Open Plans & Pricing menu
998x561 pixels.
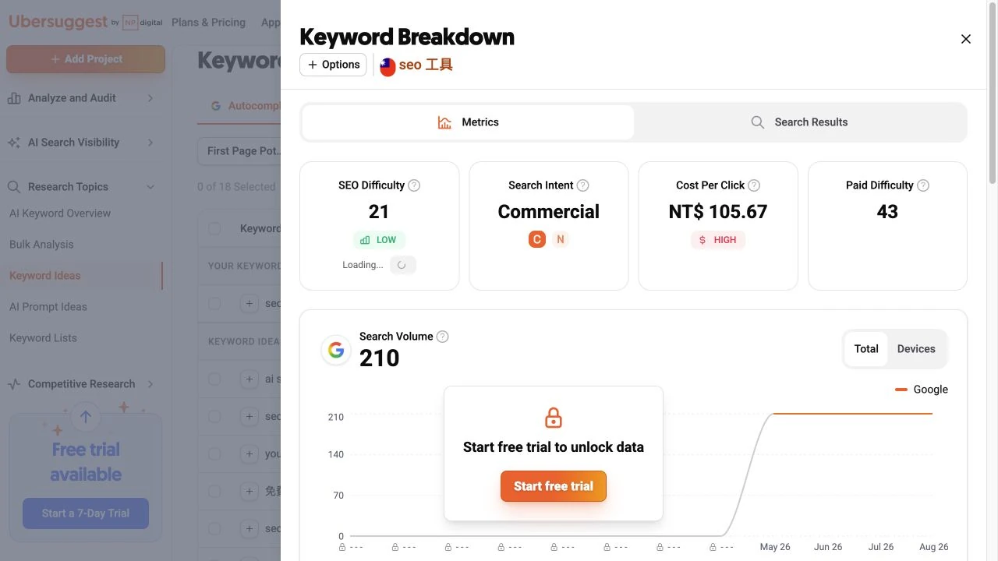point(208,22)
